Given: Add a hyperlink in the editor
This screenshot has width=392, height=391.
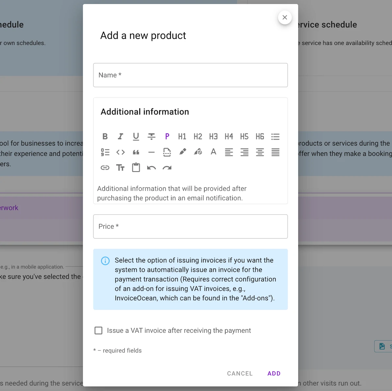Looking at the screenshot, I should click(x=105, y=168).
